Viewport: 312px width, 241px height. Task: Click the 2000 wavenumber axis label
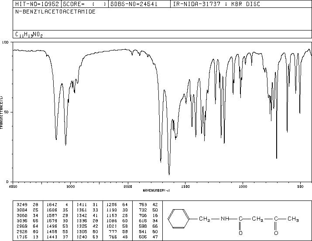[x=128, y=187]
